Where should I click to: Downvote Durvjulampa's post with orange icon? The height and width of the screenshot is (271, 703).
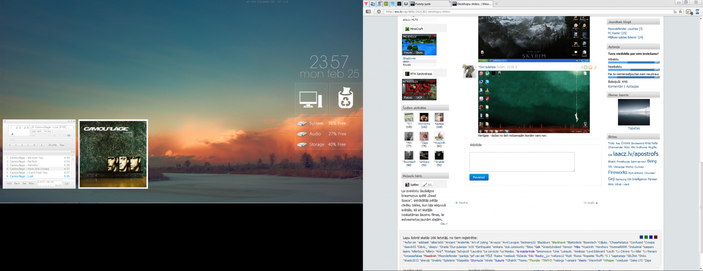click(590, 67)
